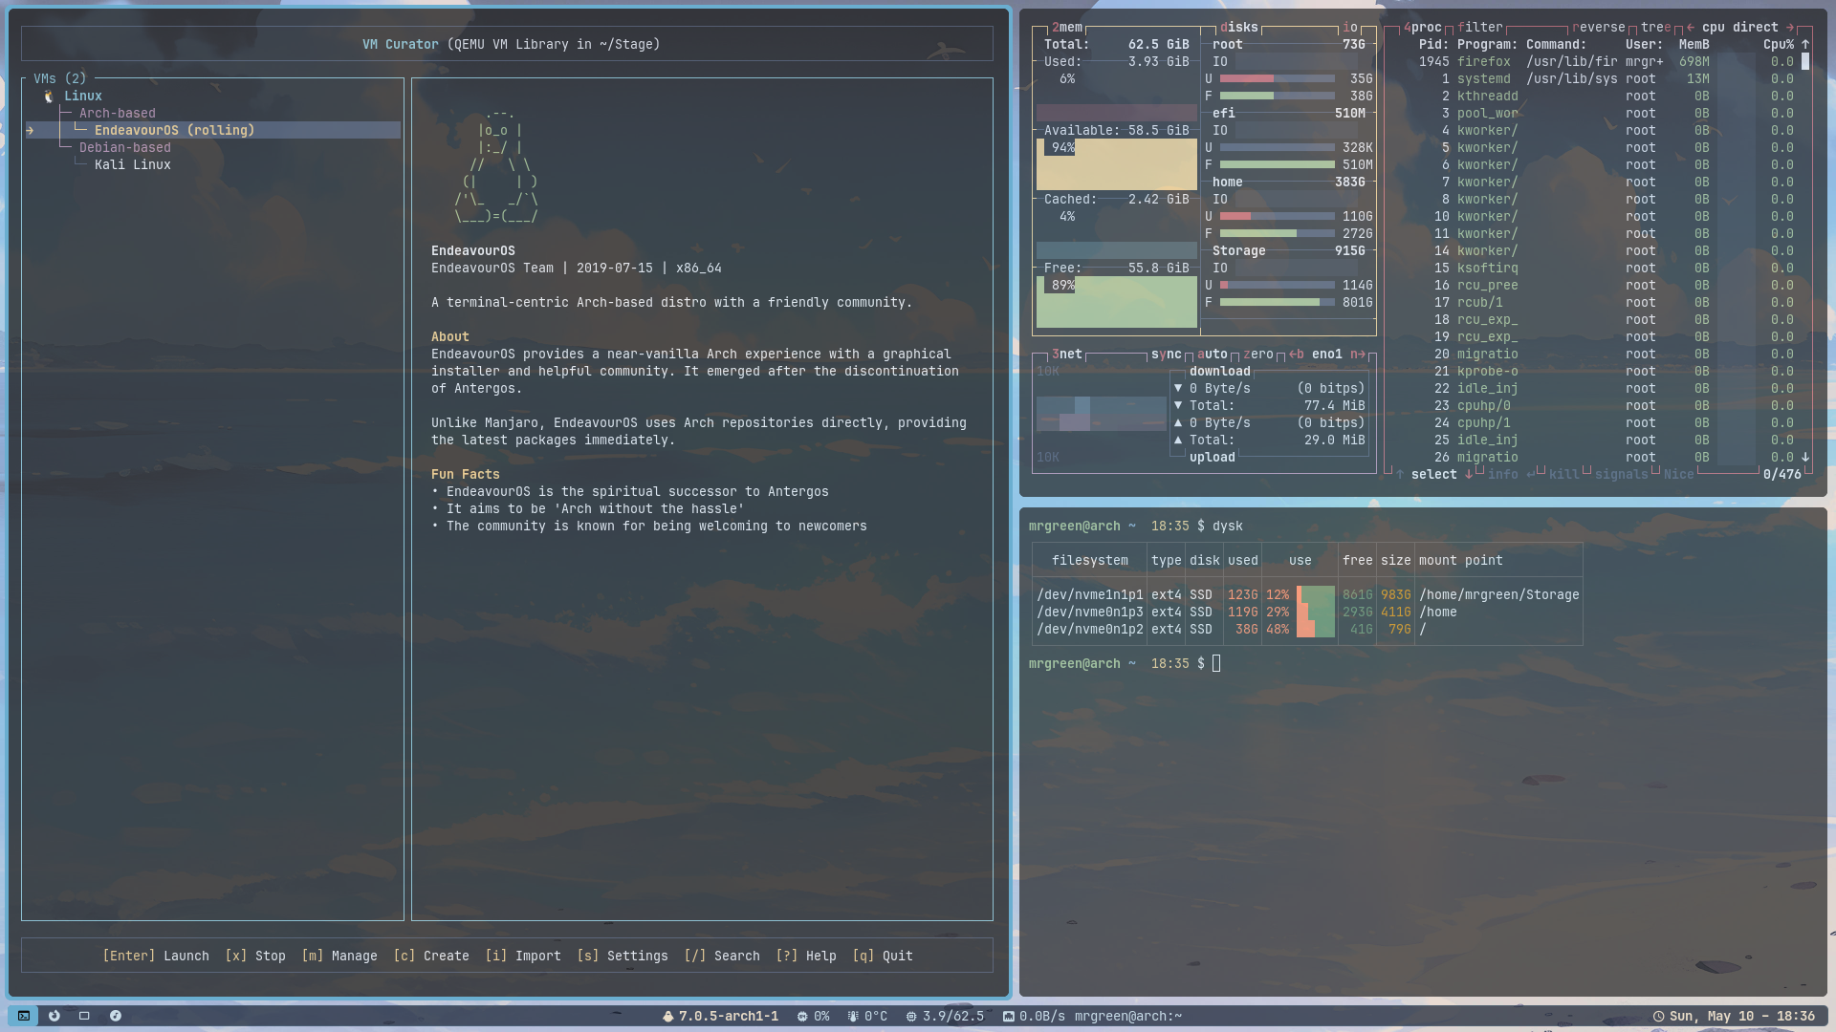Click [/] Search in VM Curator footer
Screen dimensions: 1836x1032
pyautogui.click(x=722, y=956)
